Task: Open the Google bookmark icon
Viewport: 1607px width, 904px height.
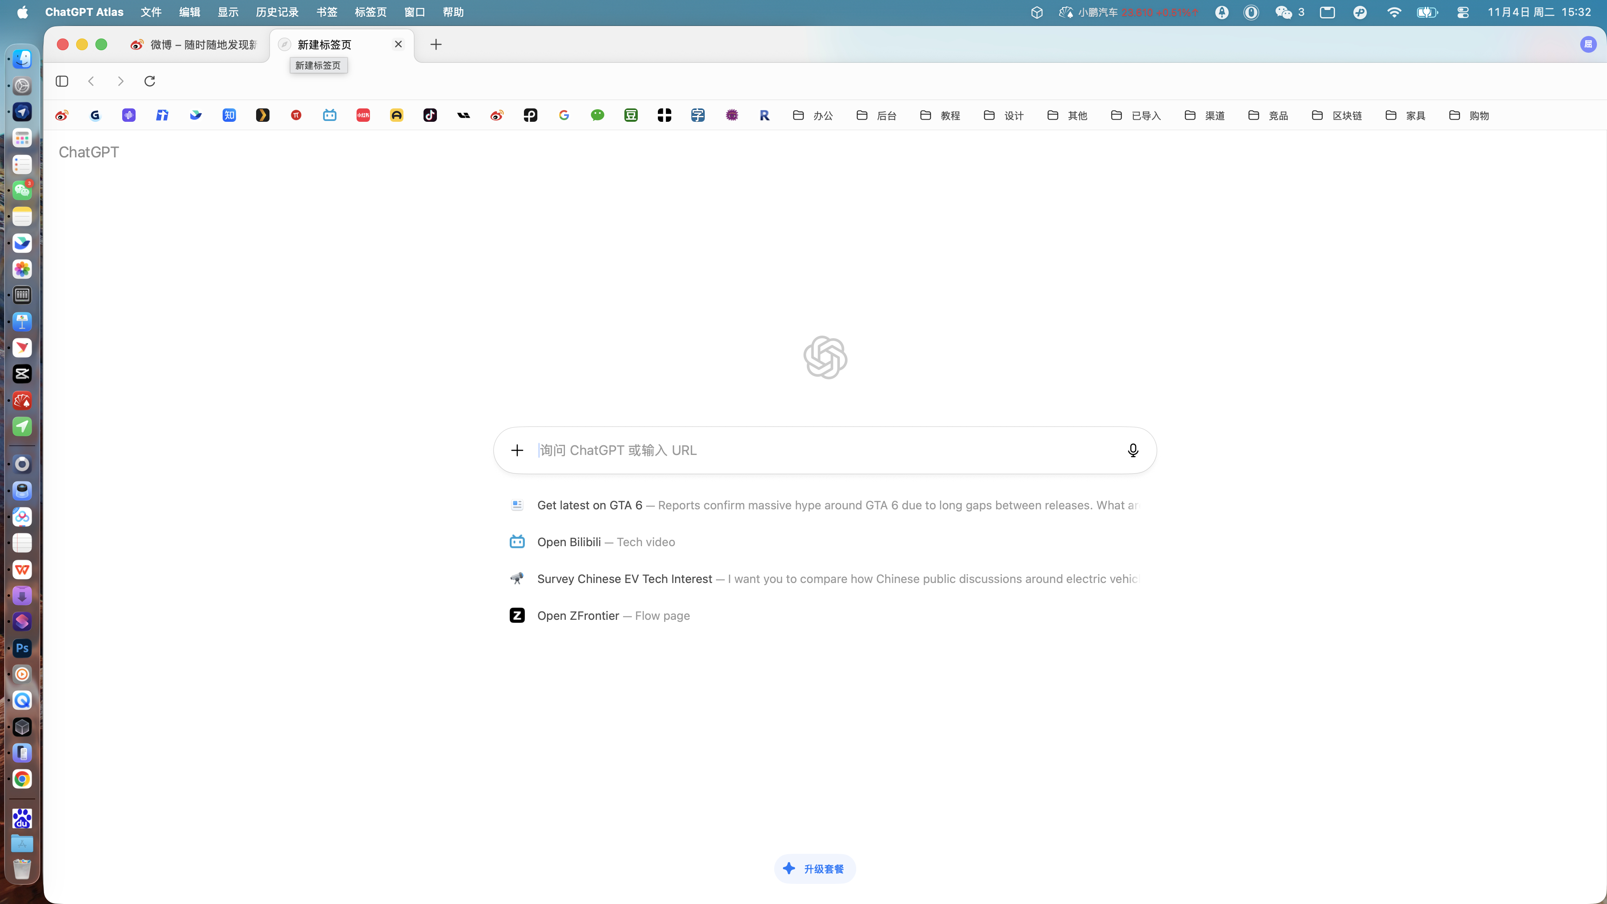Action: pos(564,116)
